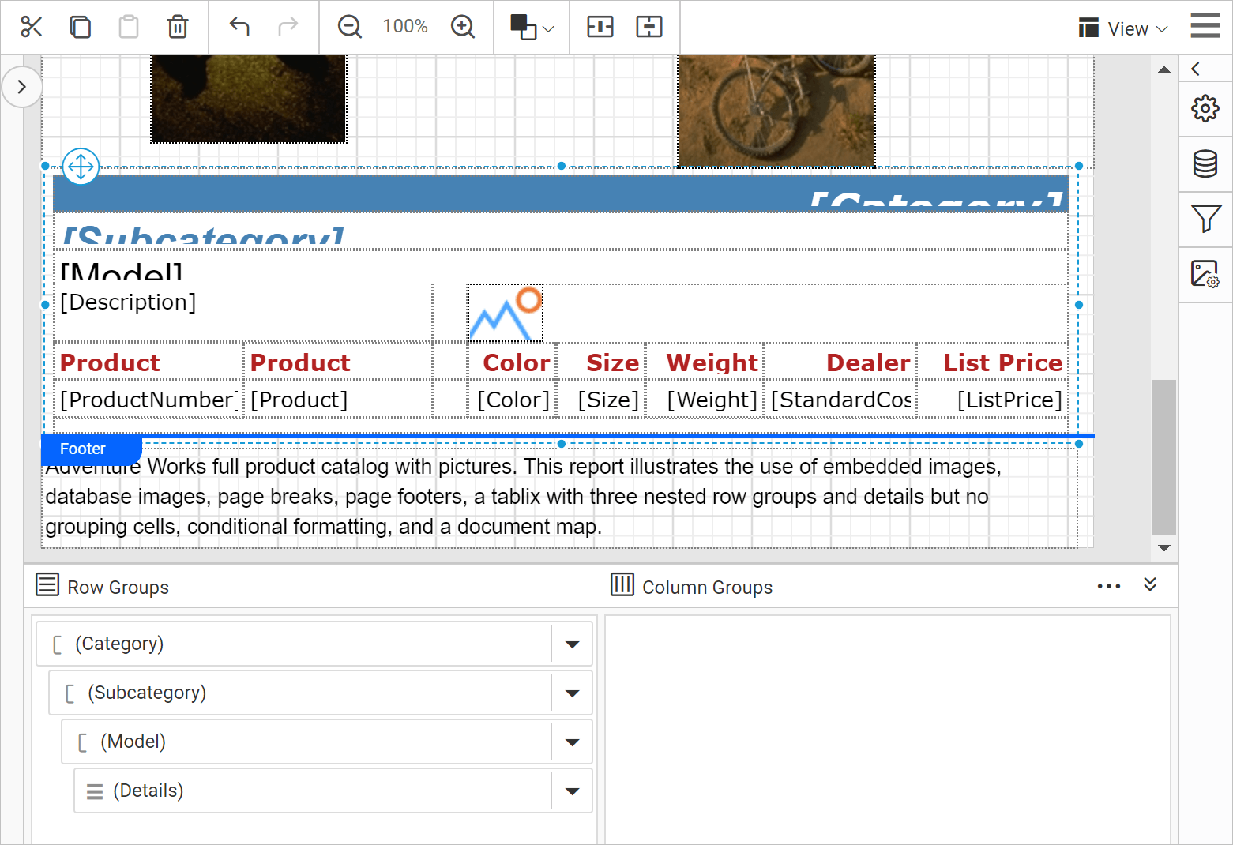
Task: Select the Size header cell
Action: (602, 362)
